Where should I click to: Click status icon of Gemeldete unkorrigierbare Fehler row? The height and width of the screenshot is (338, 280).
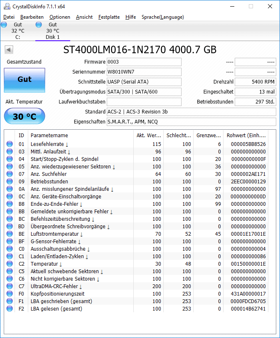click(10, 211)
